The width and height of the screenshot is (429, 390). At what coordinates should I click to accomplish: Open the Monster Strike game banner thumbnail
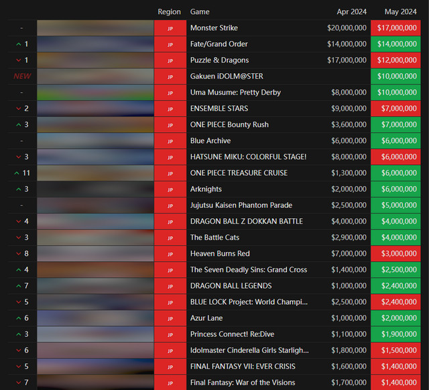(x=95, y=28)
